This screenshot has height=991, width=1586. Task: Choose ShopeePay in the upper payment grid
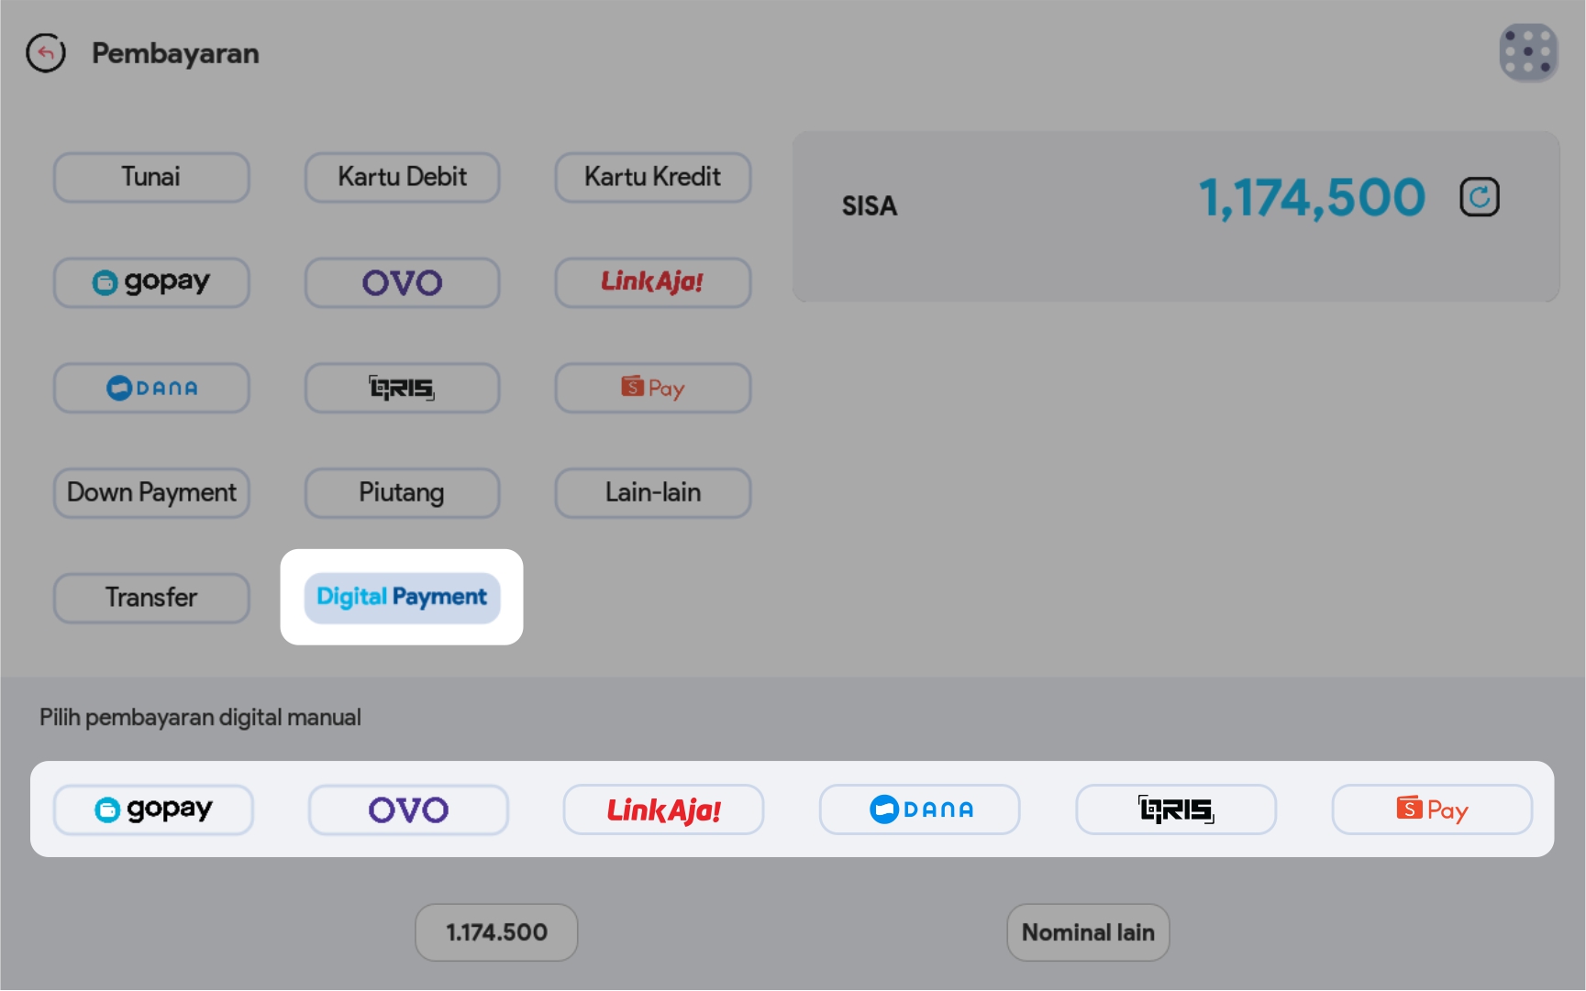click(652, 388)
